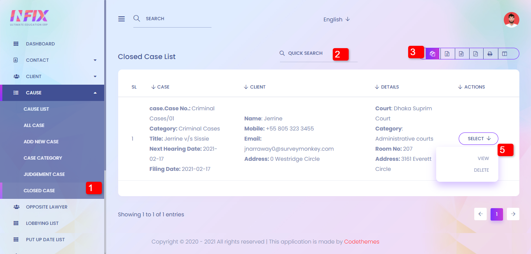This screenshot has height=254, width=531.
Task: Print the closed case list
Action: point(490,54)
